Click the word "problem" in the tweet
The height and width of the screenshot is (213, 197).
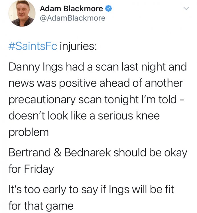(29, 132)
